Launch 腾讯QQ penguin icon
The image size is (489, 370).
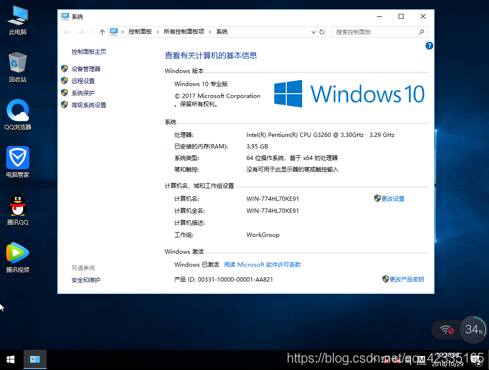[x=18, y=210]
